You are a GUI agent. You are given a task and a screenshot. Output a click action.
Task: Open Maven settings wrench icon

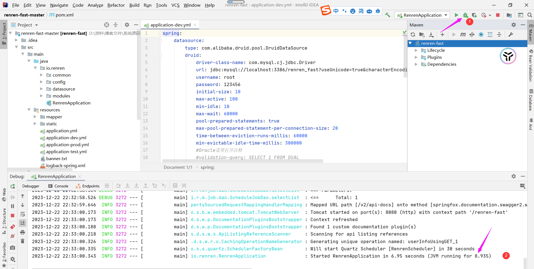click(x=511, y=35)
